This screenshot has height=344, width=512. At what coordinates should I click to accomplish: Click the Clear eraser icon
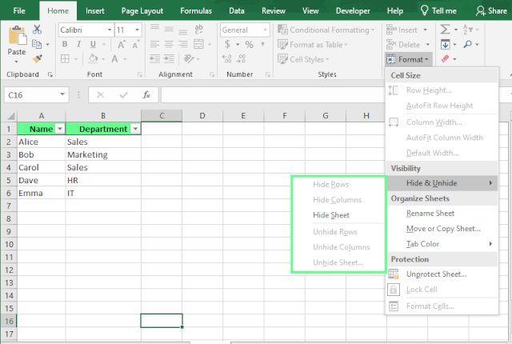(445, 58)
